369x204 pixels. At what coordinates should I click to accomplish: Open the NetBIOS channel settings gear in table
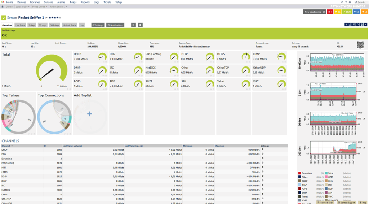[263, 190]
